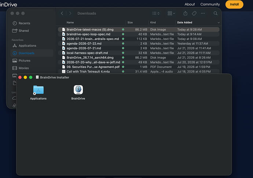This screenshot has width=253, height=178.
Task: Click the Finder search magnifier
Action: pos(216,14)
